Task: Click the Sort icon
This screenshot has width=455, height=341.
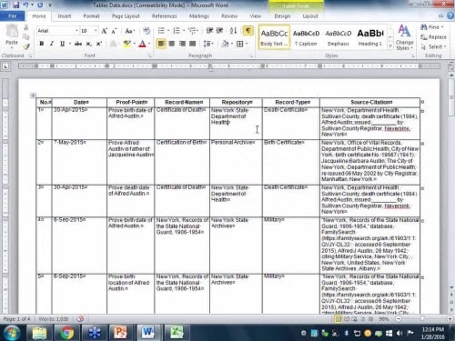Action: (233, 31)
